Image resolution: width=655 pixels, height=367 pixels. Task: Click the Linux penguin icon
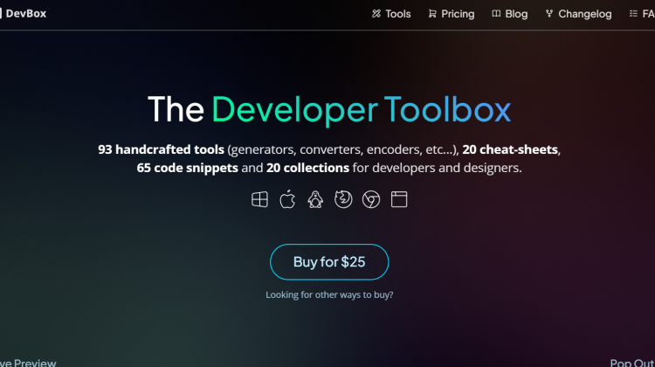click(x=315, y=199)
